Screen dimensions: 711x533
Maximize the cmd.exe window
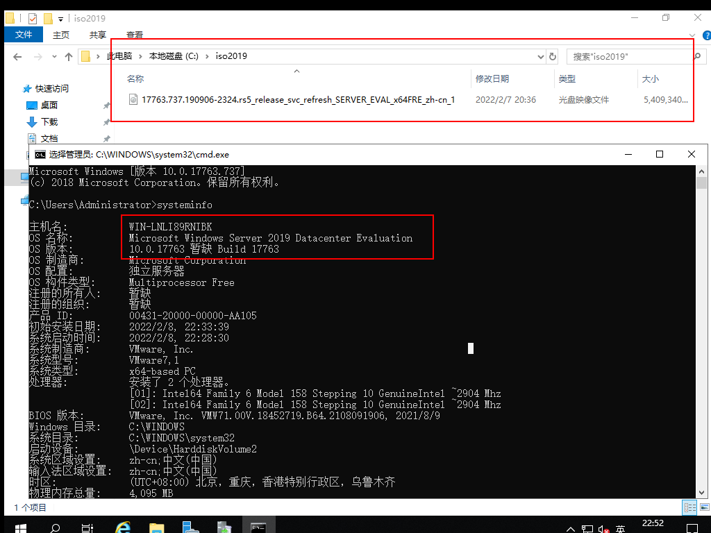tap(660, 155)
